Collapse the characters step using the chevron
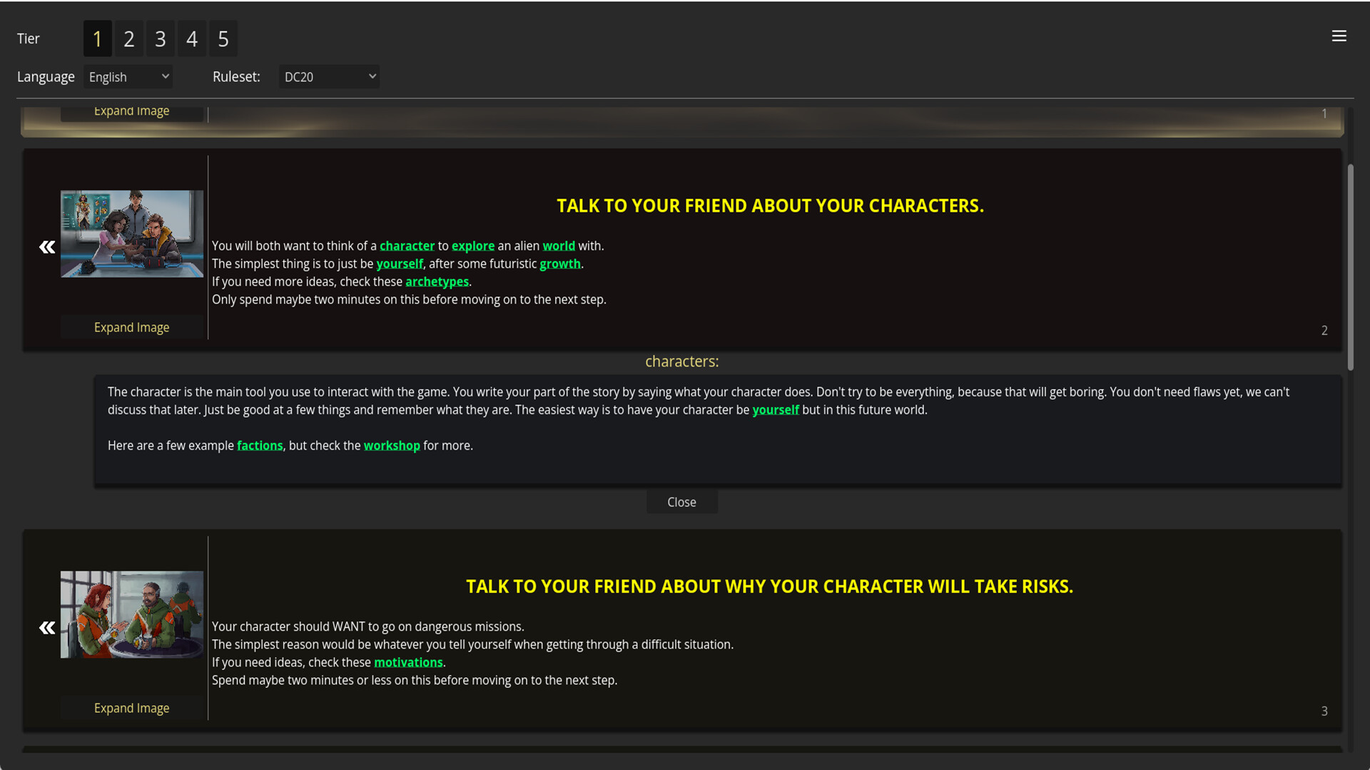The width and height of the screenshot is (1370, 770). [x=46, y=246]
